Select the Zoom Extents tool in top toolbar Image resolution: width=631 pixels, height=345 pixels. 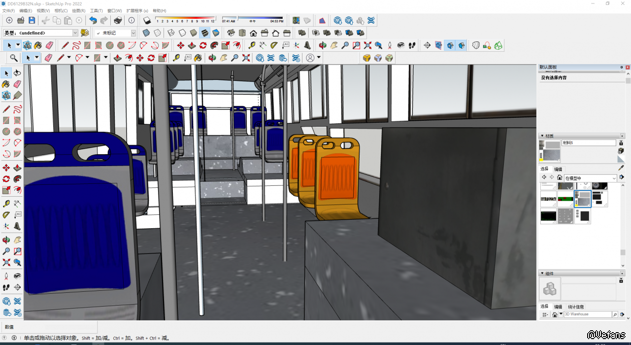(367, 45)
